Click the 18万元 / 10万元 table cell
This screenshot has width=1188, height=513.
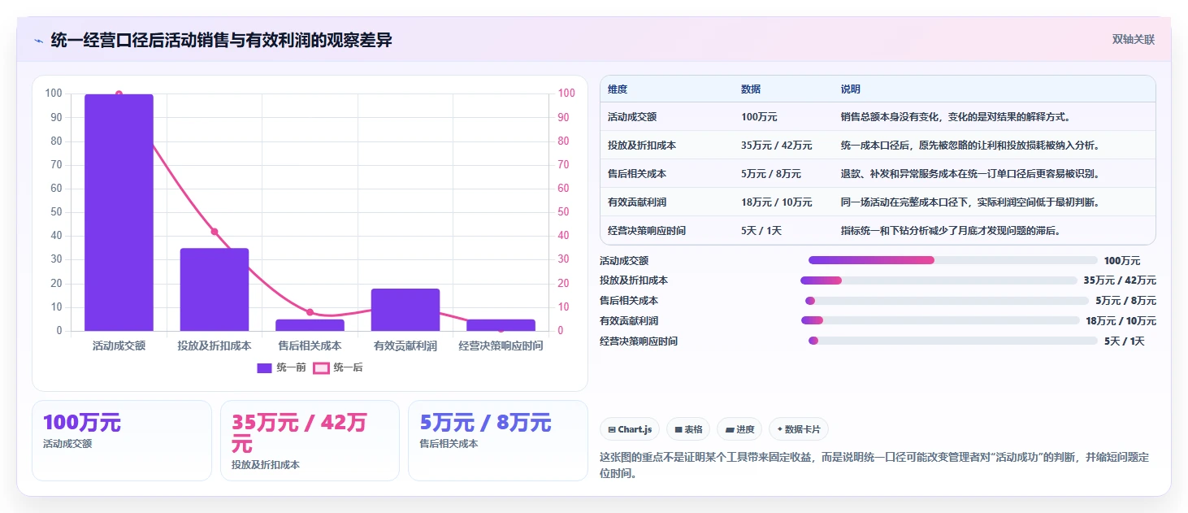[776, 202]
